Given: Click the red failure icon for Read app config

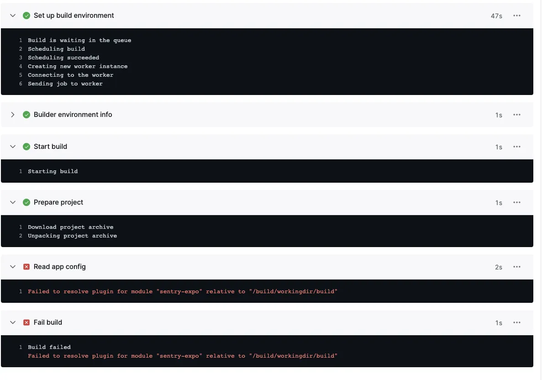Looking at the screenshot, I should (26, 267).
